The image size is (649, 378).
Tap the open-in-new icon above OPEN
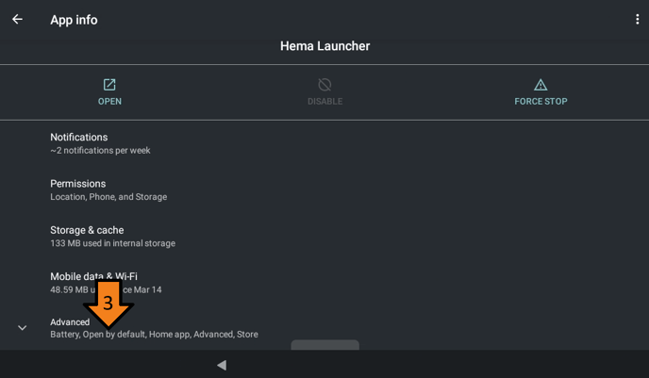(x=109, y=85)
